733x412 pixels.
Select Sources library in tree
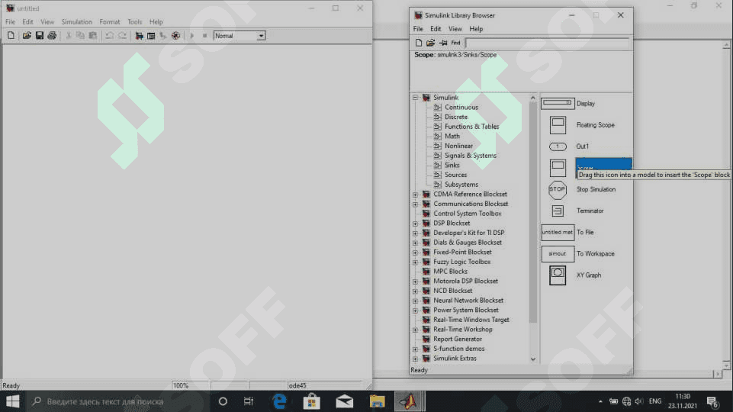click(456, 175)
